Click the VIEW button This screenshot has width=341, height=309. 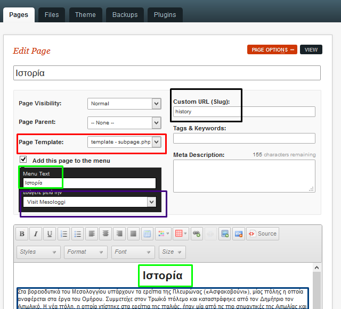click(311, 49)
